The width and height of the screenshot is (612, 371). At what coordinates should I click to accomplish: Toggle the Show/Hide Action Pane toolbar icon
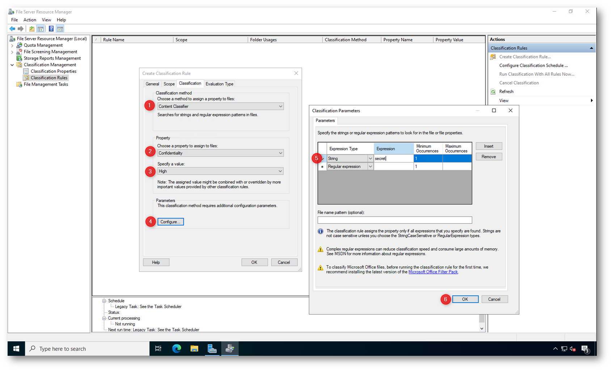coord(60,29)
